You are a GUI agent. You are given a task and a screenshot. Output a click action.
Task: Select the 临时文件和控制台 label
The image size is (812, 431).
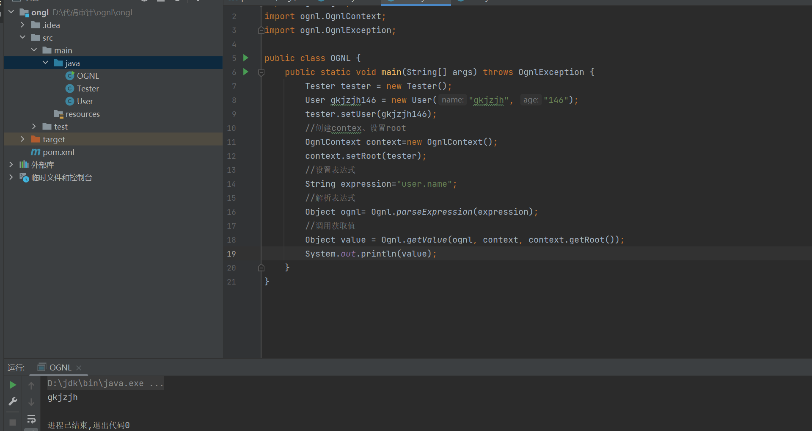tap(62, 177)
